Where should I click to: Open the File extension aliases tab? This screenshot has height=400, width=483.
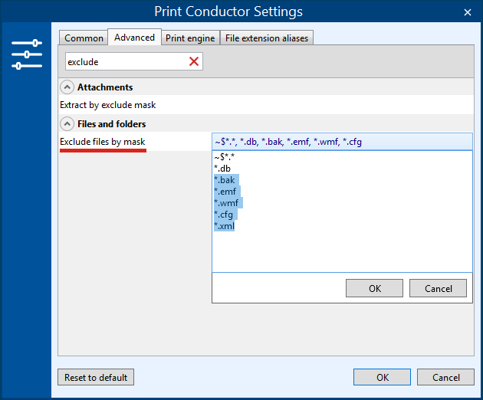[x=267, y=38]
